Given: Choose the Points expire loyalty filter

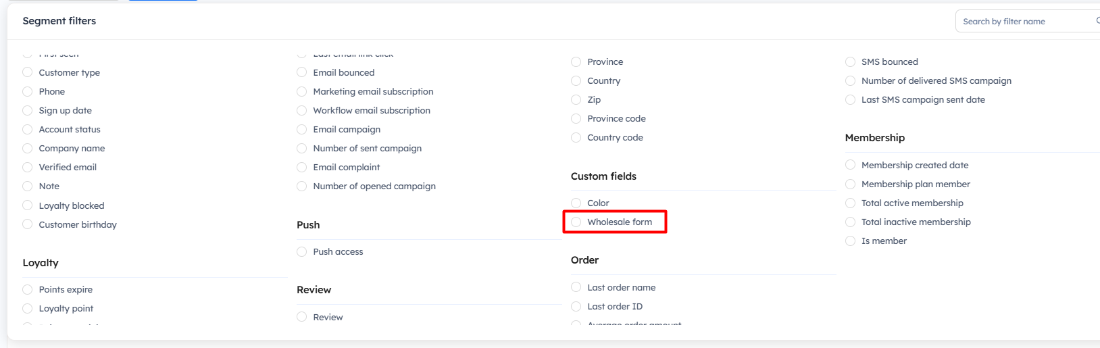Looking at the screenshot, I should tap(28, 290).
